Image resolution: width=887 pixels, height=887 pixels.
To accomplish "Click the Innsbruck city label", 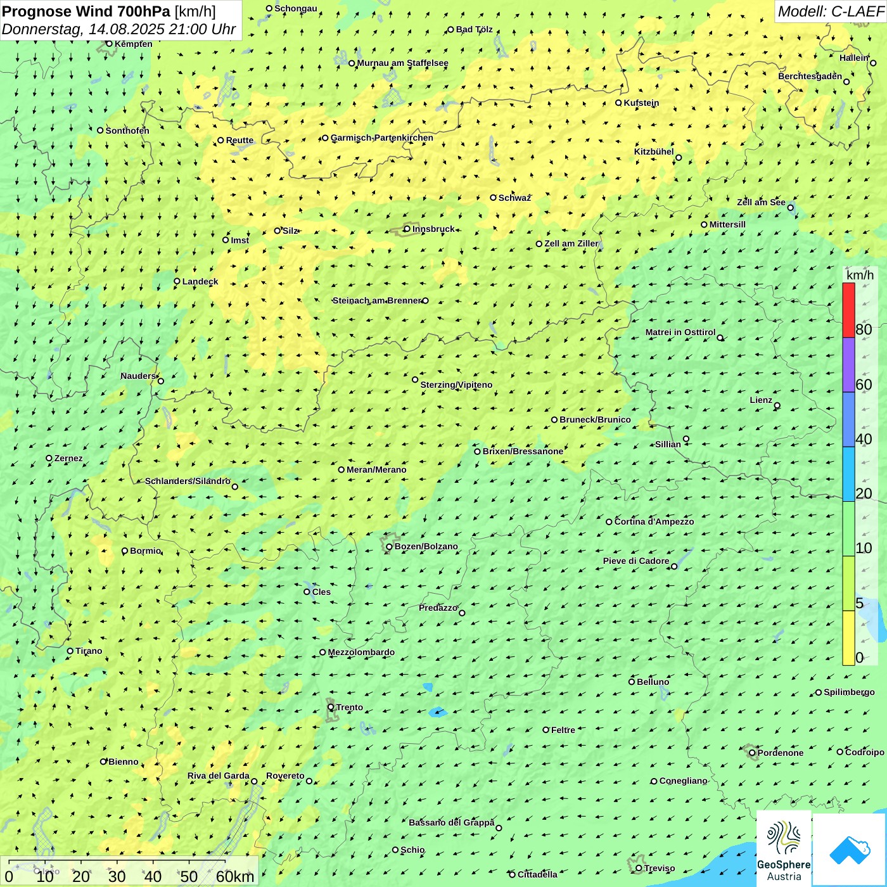I will tap(433, 229).
